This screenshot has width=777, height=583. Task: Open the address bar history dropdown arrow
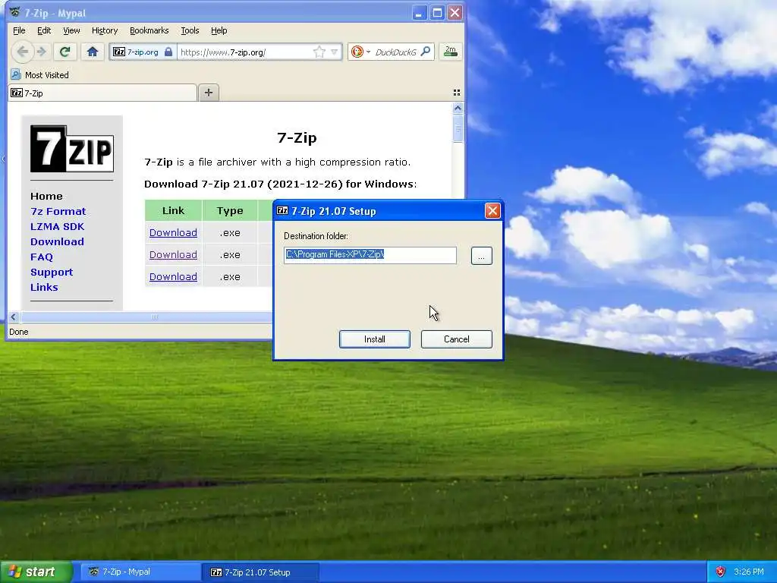(335, 52)
